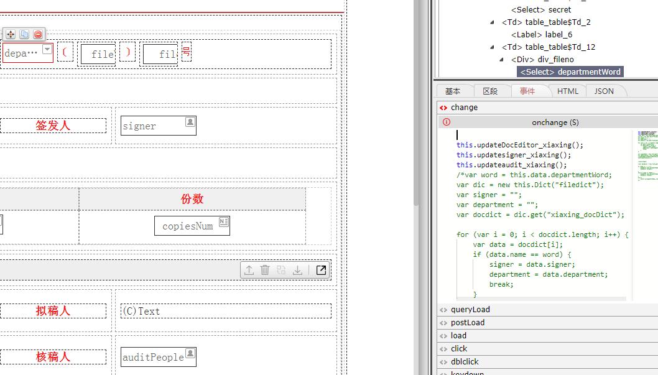This screenshot has height=375, width=658.
Task: Switch to the HTML tab
Action: (567, 91)
